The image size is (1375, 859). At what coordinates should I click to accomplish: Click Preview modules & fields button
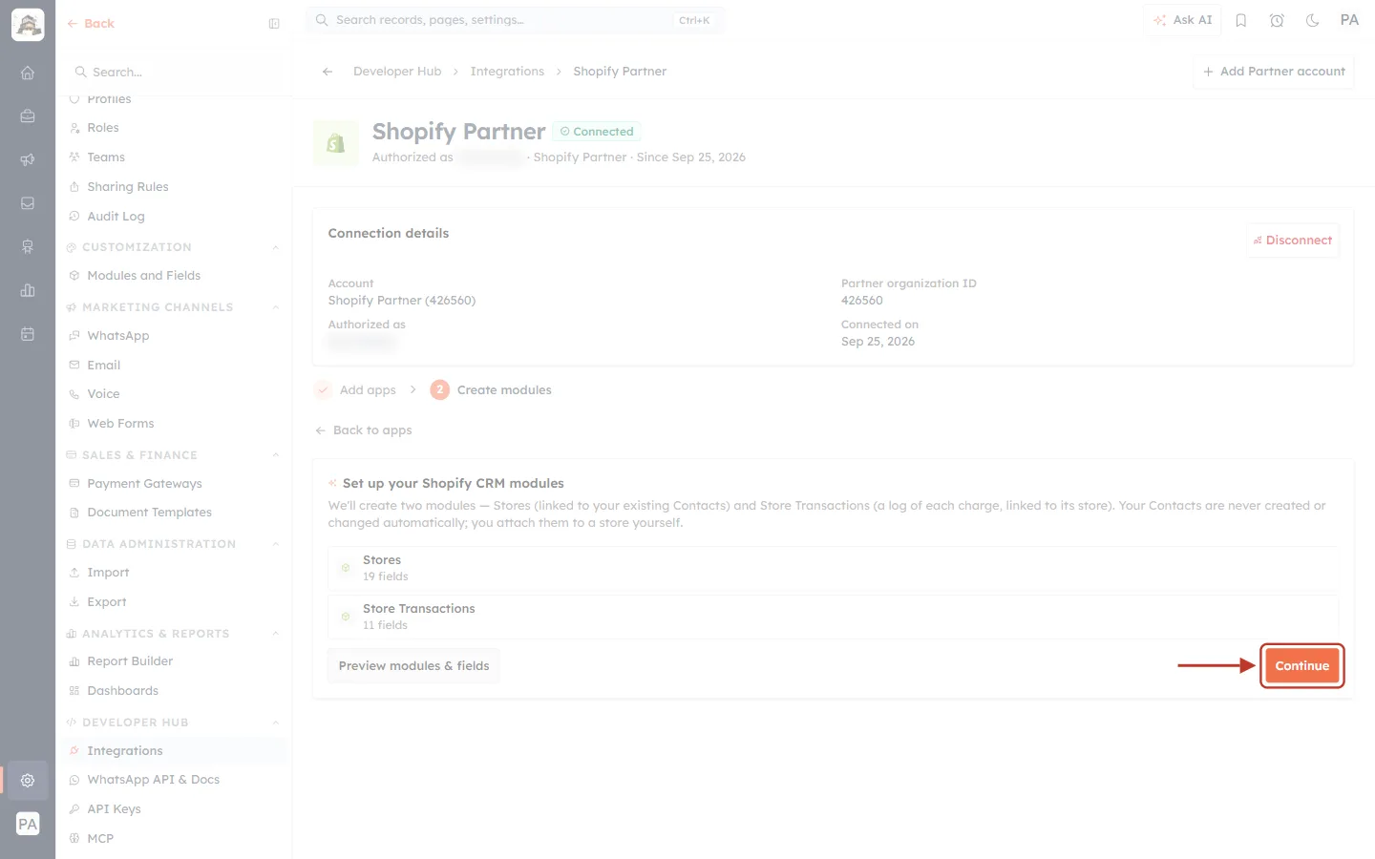pyautogui.click(x=413, y=666)
